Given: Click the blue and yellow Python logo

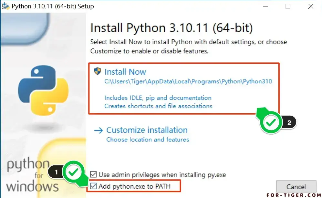Looking at the screenshot, I should [x=43, y=87].
